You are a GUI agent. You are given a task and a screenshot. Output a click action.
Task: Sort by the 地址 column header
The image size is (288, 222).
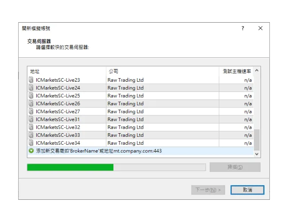click(66, 71)
